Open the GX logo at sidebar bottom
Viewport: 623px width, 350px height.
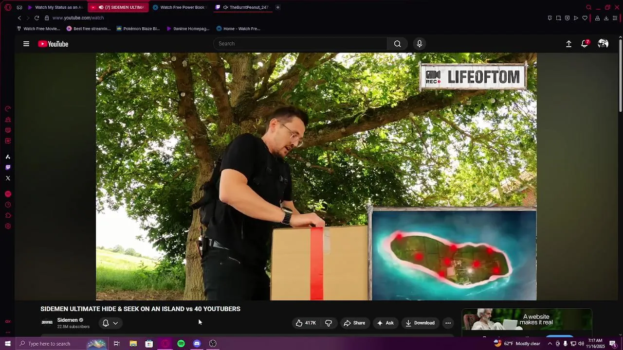pyautogui.click(x=8, y=321)
